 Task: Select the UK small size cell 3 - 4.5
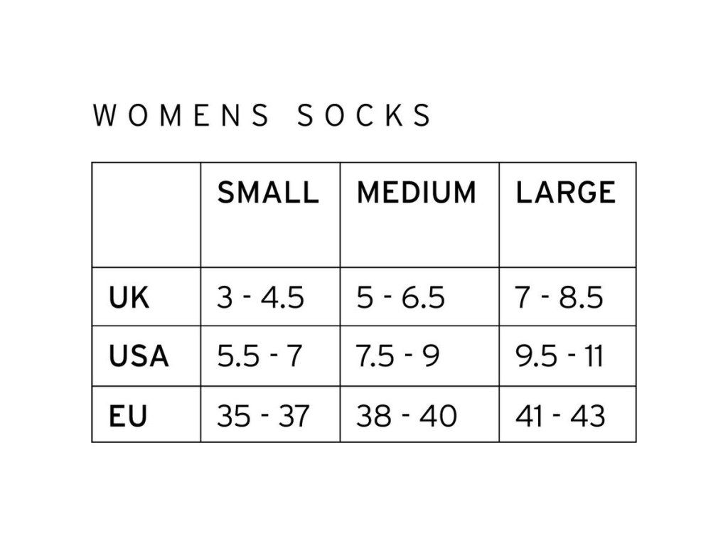point(261,298)
